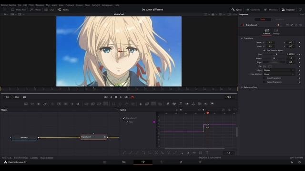Adjust the Angle dial
Viewport: 305px width, 171px height.
click(274, 62)
